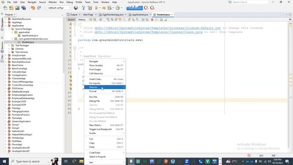Open the Windows Start menu
Image resolution: width=293 pixels, height=165 pixels.
4,161
